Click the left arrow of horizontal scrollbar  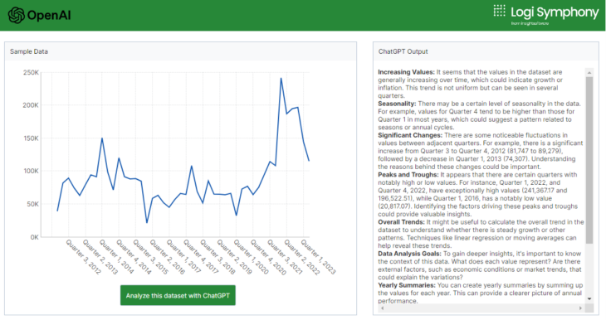(x=382, y=308)
